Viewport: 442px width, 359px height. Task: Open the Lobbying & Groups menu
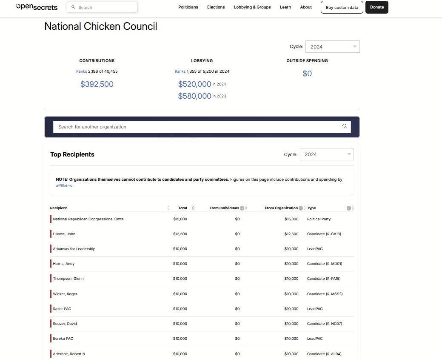pos(252,7)
